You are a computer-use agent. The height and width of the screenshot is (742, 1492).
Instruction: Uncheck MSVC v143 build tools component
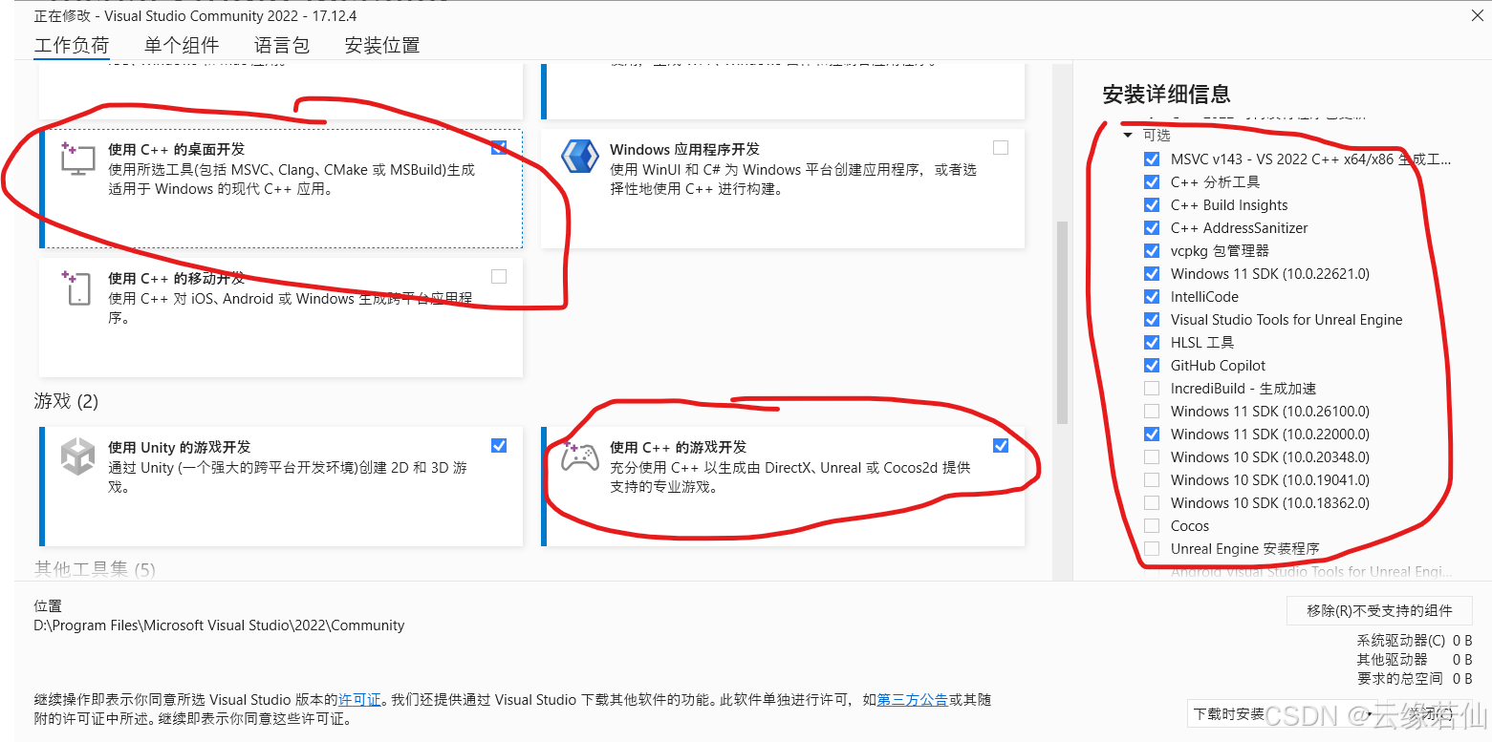click(1152, 159)
